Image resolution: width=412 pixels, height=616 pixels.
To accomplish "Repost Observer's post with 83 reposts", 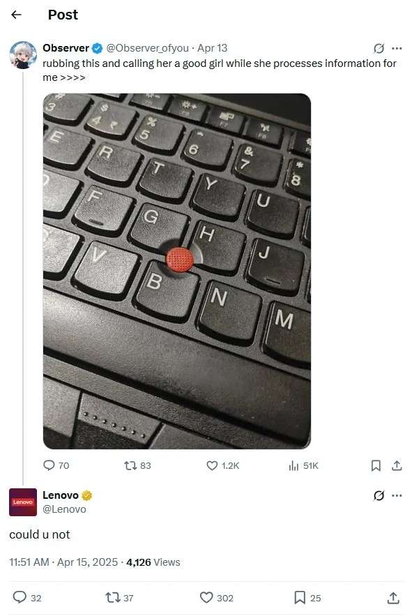I will click(137, 465).
